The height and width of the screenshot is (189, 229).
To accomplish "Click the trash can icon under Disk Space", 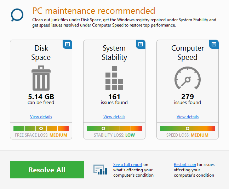I will pyautogui.click(x=41, y=79).
